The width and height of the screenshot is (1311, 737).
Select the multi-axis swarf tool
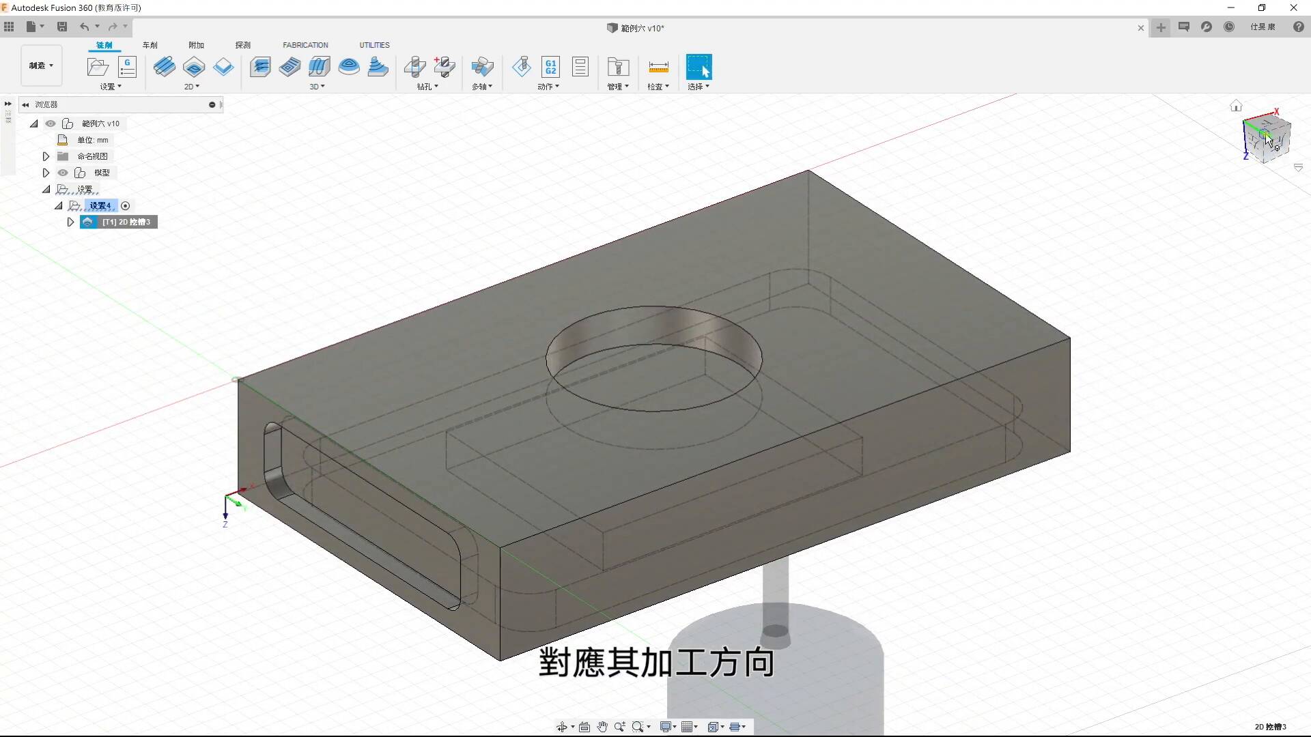pyautogui.click(x=482, y=67)
